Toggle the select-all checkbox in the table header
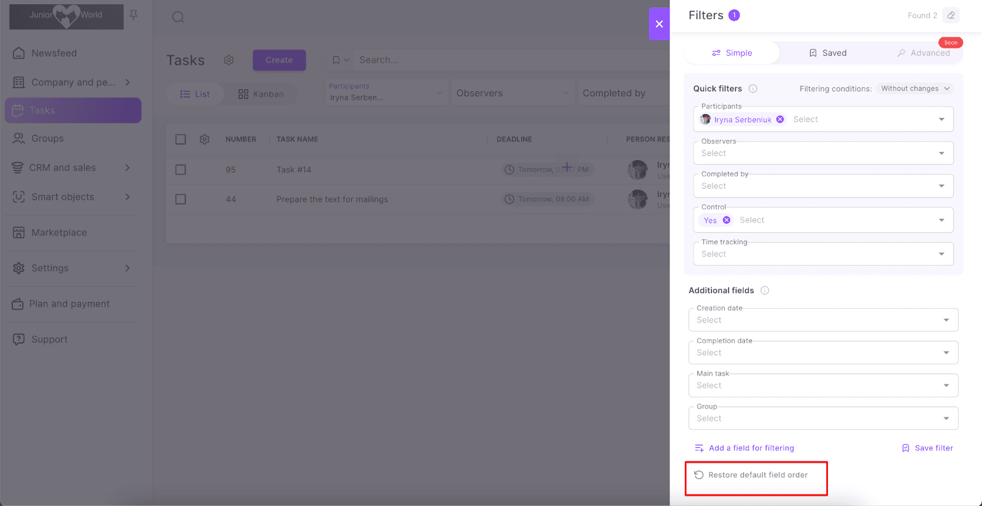This screenshot has width=982, height=506. (x=180, y=139)
